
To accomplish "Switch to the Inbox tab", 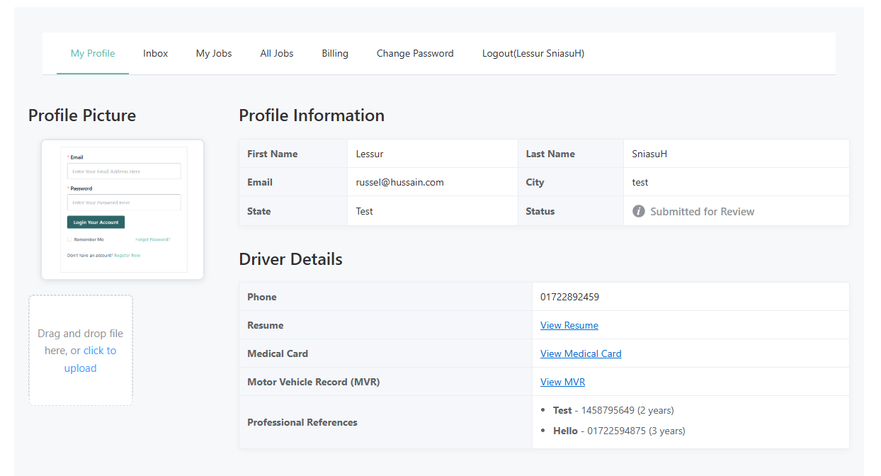I will click(156, 53).
